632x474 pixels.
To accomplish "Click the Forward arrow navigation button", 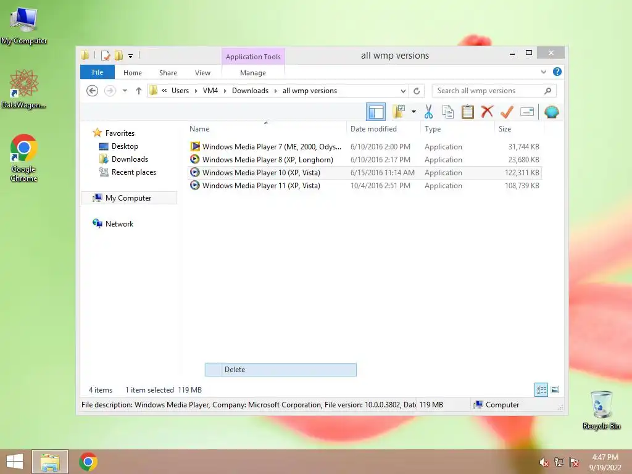I will [x=110, y=91].
